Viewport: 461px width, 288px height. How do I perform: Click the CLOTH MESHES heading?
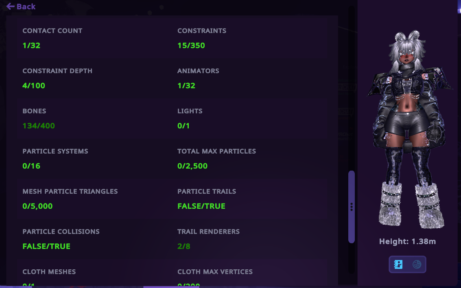[x=49, y=272]
